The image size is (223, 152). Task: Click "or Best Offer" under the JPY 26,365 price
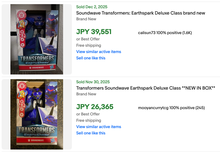coord(88,114)
